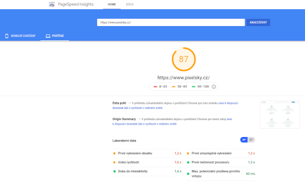Switch to the Mobilní zařízení tab
305x184 pixels.
pos(20,36)
